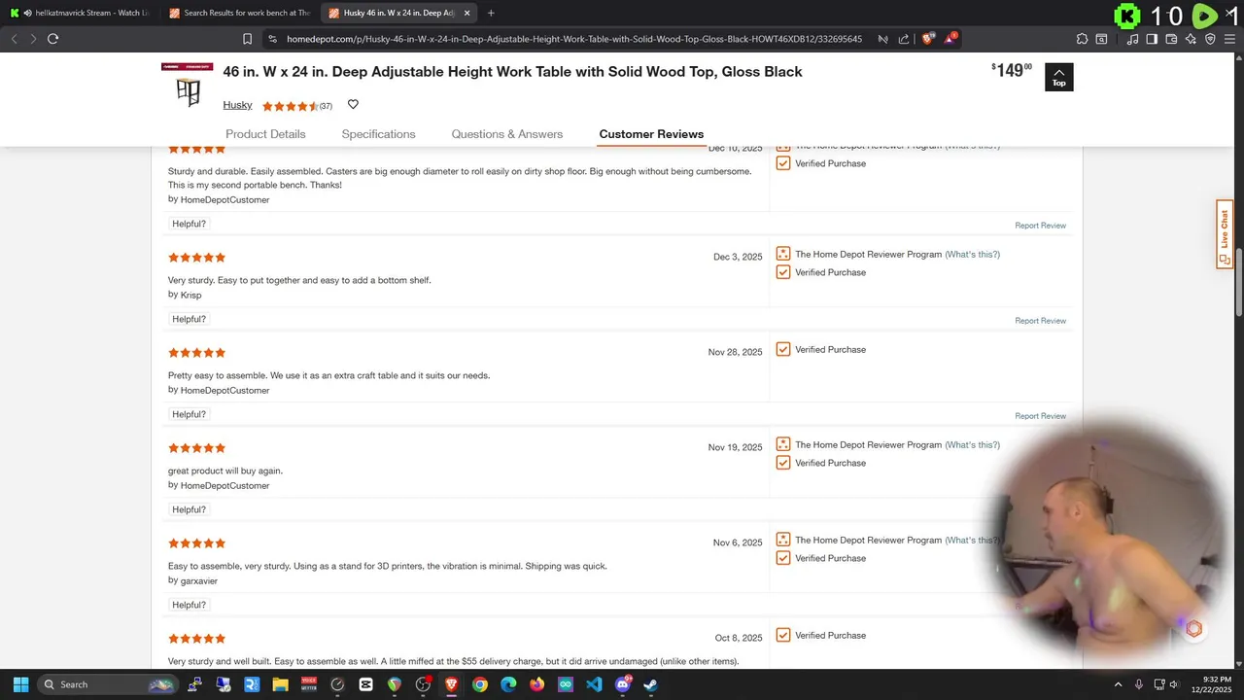1244x700 pixels.
Task: Open the Windows Start menu
Action: point(20,684)
